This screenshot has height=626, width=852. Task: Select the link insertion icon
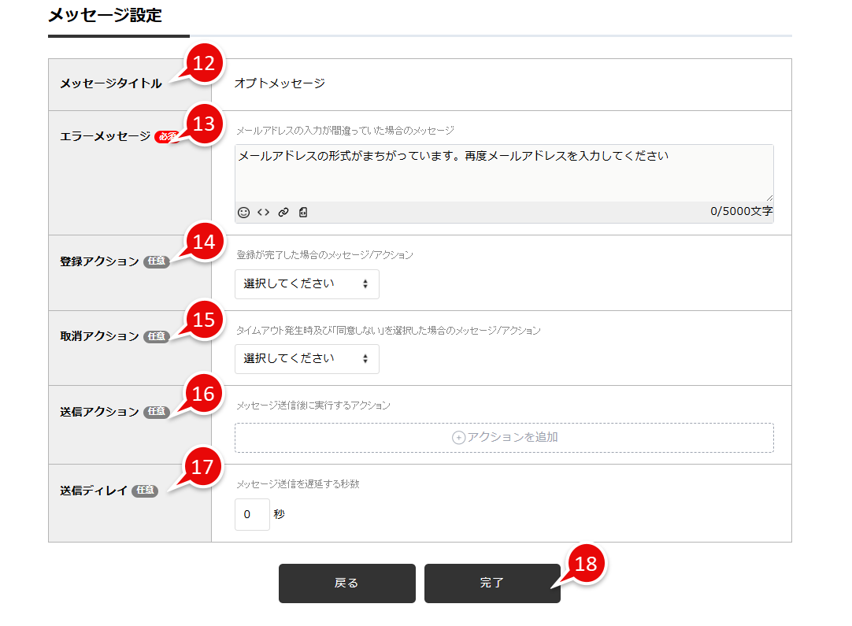pos(283,212)
